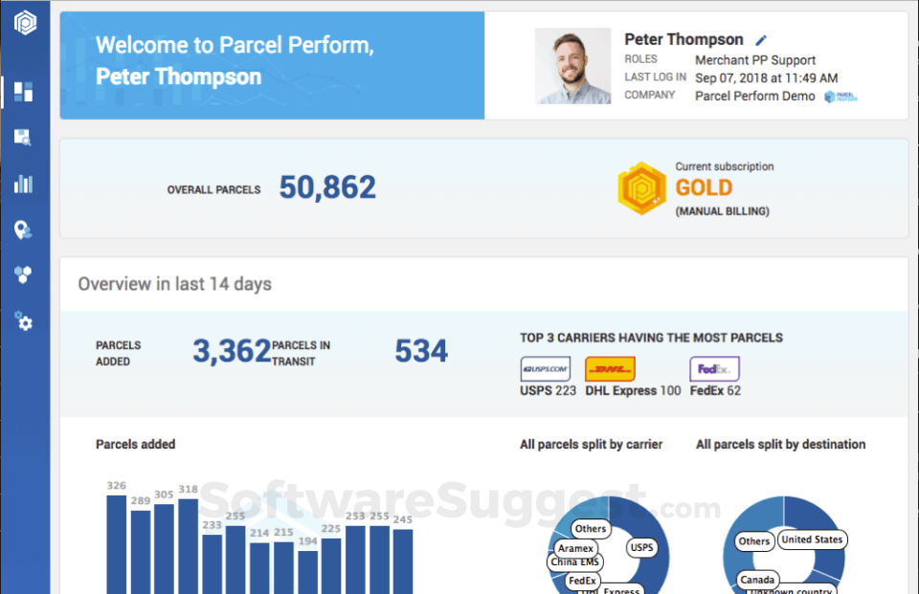Click the bar labeled 233 in Parcels added

(x=213, y=564)
